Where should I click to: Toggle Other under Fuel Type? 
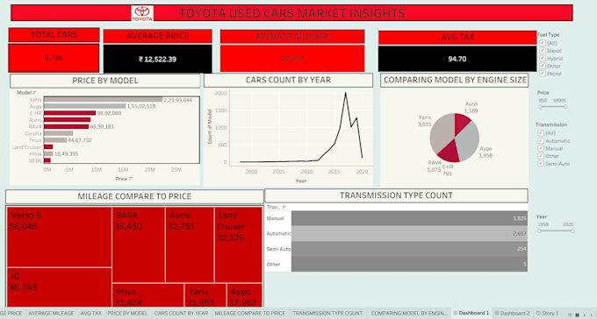pos(543,66)
